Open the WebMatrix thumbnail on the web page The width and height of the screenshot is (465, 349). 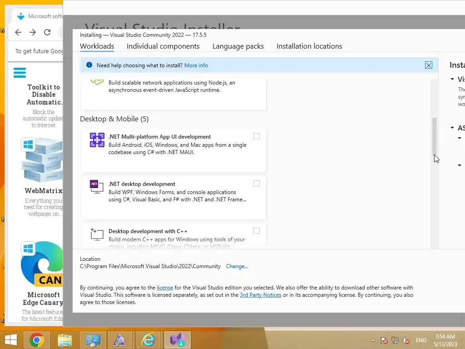tap(42, 160)
